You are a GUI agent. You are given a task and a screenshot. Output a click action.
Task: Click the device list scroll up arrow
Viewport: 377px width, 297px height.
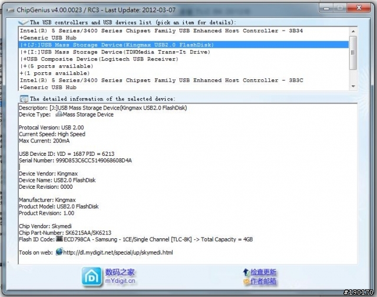353,31
